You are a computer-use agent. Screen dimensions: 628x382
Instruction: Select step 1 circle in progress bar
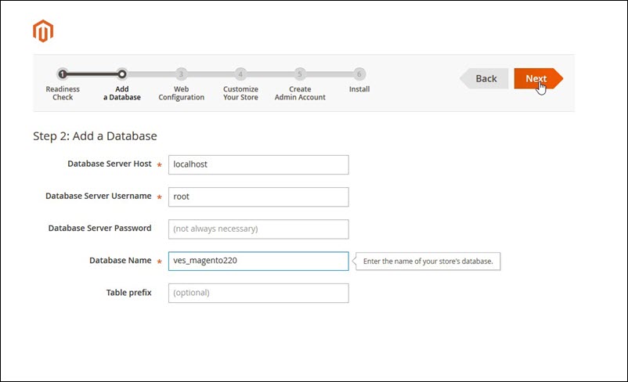(63, 74)
